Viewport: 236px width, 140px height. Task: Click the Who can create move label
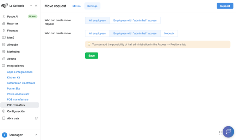click(58, 33)
